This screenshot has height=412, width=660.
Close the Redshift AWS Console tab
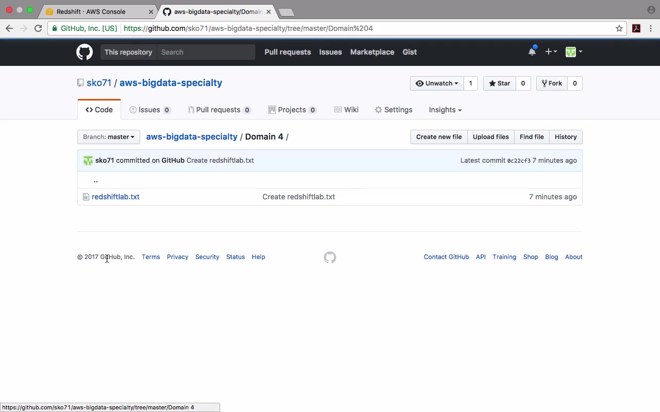(152, 11)
